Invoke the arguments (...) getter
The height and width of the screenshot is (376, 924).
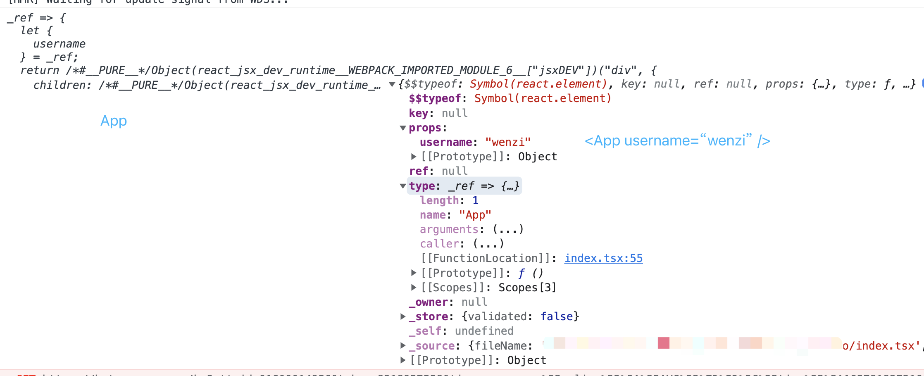click(508, 229)
